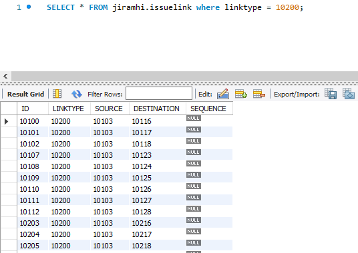
Task: Export recordset to file icon
Action: (x=331, y=94)
